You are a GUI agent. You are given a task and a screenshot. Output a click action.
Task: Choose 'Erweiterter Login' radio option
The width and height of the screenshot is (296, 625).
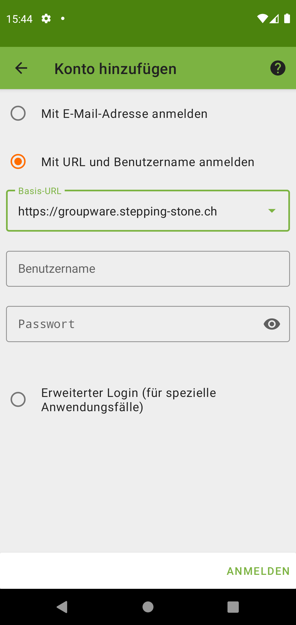18,399
